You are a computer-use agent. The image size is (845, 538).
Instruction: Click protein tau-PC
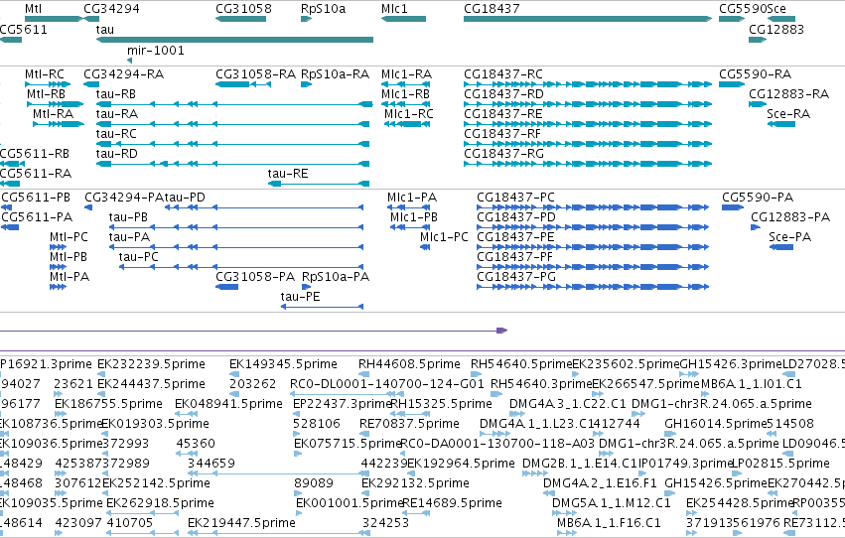(x=241, y=267)
